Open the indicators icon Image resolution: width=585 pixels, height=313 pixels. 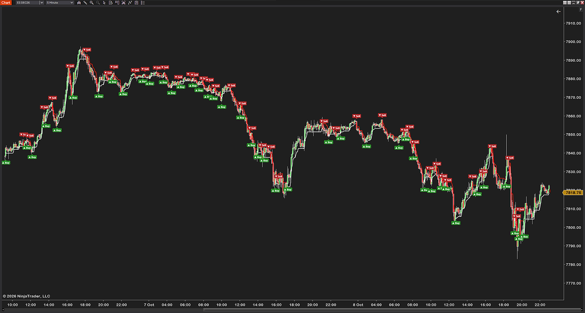pyautogui.click(x=130, y=3)
